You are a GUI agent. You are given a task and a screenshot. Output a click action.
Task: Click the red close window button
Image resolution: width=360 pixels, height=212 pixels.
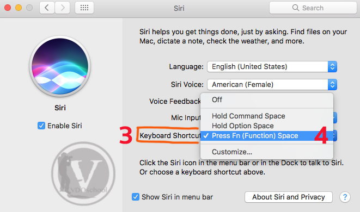[8, 8]
